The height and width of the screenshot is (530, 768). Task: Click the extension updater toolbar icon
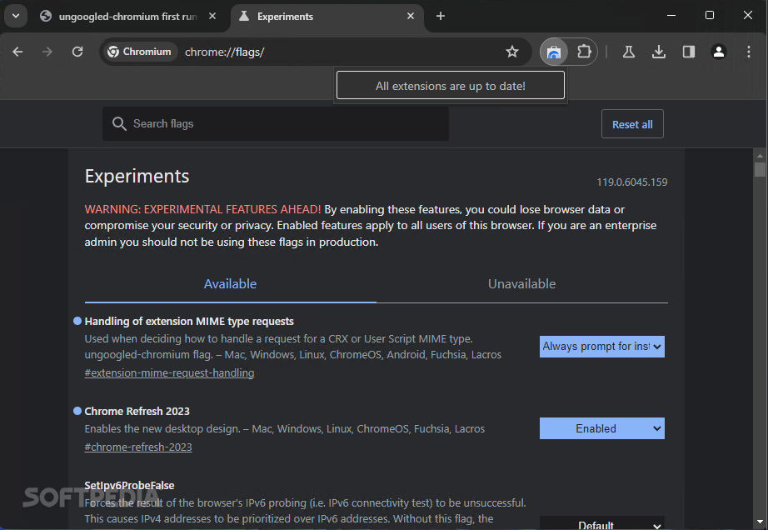click(553, 52)
